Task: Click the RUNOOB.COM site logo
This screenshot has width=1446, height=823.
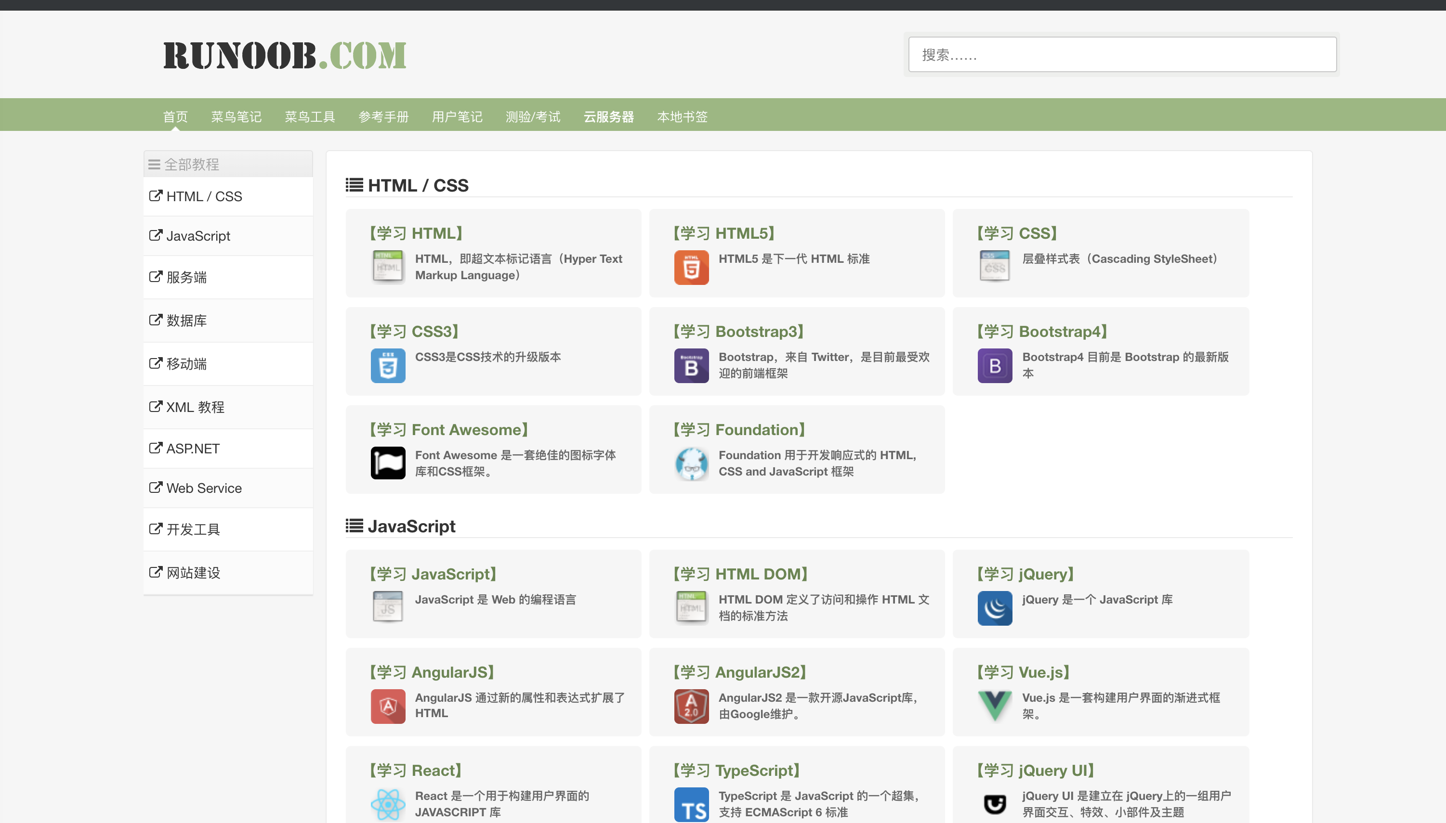Action: [285, 55]
